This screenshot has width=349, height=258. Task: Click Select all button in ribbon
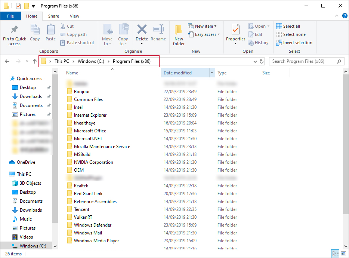[x=288, y=26]
